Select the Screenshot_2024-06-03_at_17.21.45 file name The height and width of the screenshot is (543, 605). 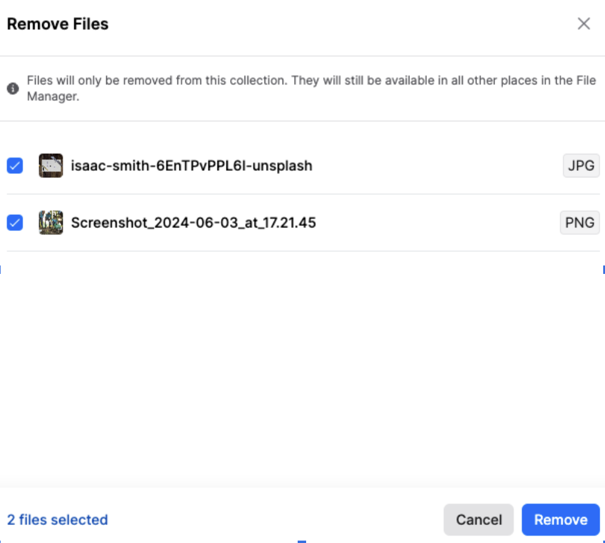click(193, 223)
